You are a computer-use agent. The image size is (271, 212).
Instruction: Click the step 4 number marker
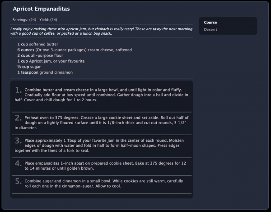pos(18,163)
